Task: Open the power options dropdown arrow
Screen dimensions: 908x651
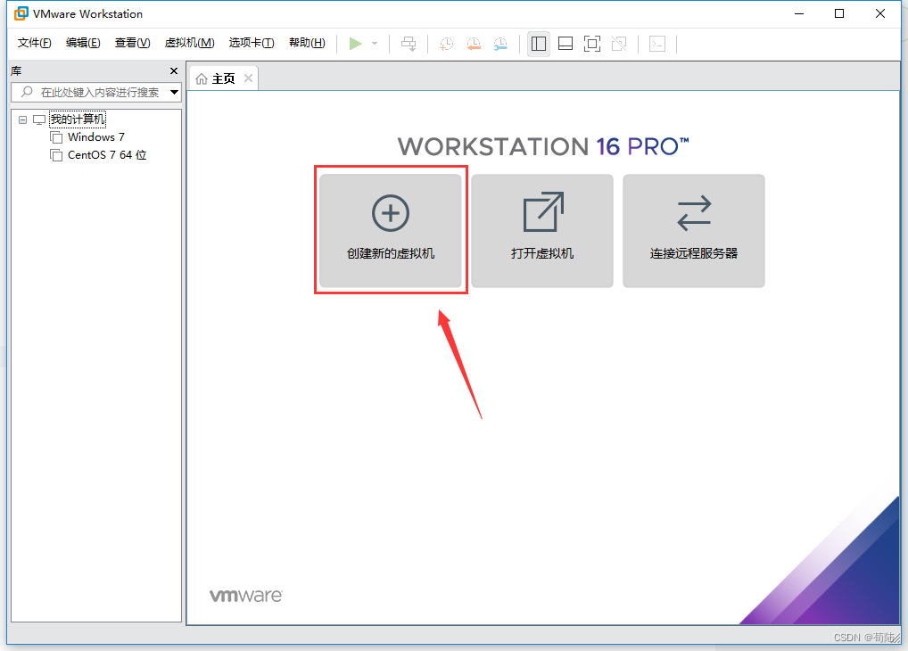Action: (x=375, y=44)
